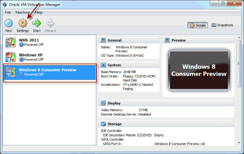Click the Preview section monitor icon
244x154 pixels.
167,40
